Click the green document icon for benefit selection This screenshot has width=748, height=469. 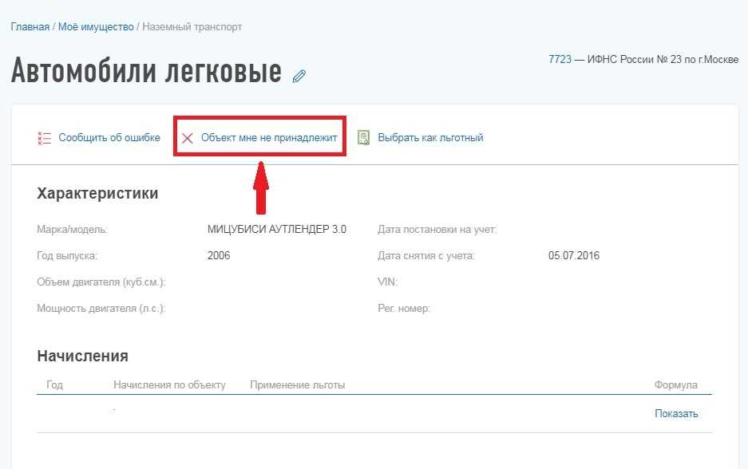363,138
